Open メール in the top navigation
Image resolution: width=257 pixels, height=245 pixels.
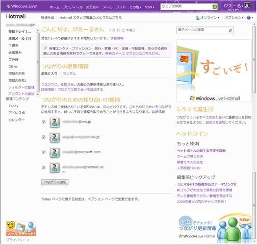tap(108, 7)
